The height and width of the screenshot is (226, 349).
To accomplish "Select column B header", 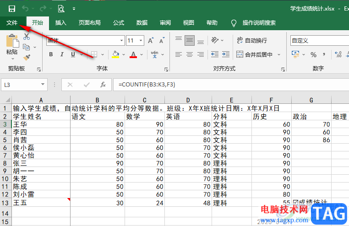I will [98, 100].
